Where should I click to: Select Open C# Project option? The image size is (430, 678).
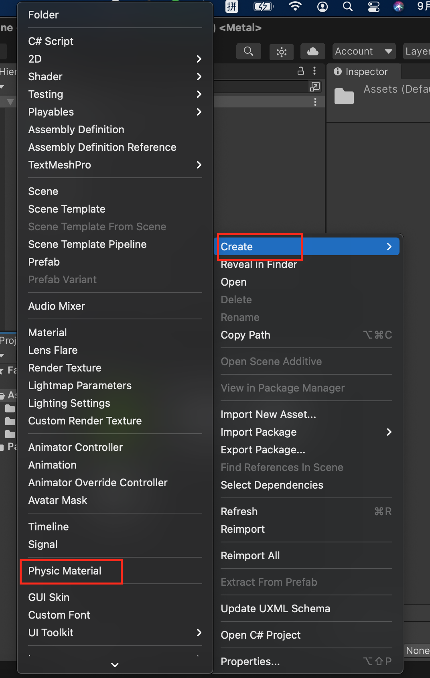pyautogui.click(x=261, y=635)
